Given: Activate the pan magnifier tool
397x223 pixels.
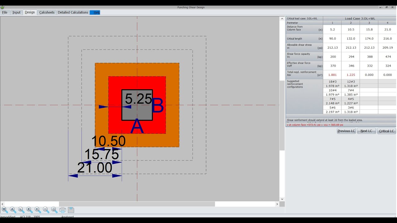Looking at the screenshot, I should point(54,210).
